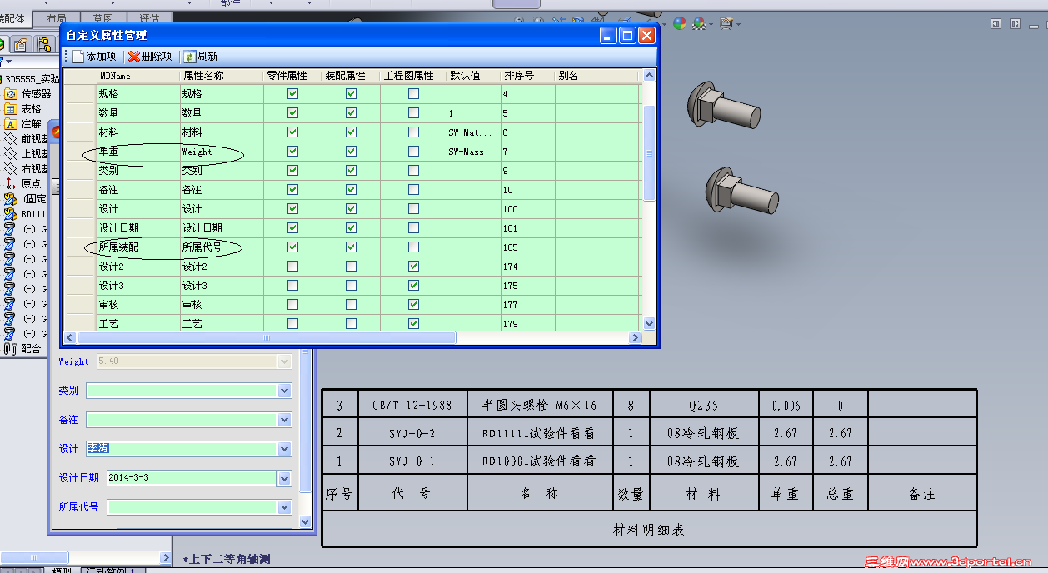Switch to the 装配体 tab
The width and height of the screenshot is (1048, 573).
(x=14, y=19)
